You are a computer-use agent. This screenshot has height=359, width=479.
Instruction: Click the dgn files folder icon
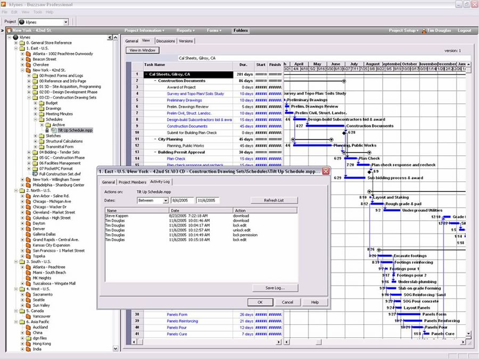(28, 338)
